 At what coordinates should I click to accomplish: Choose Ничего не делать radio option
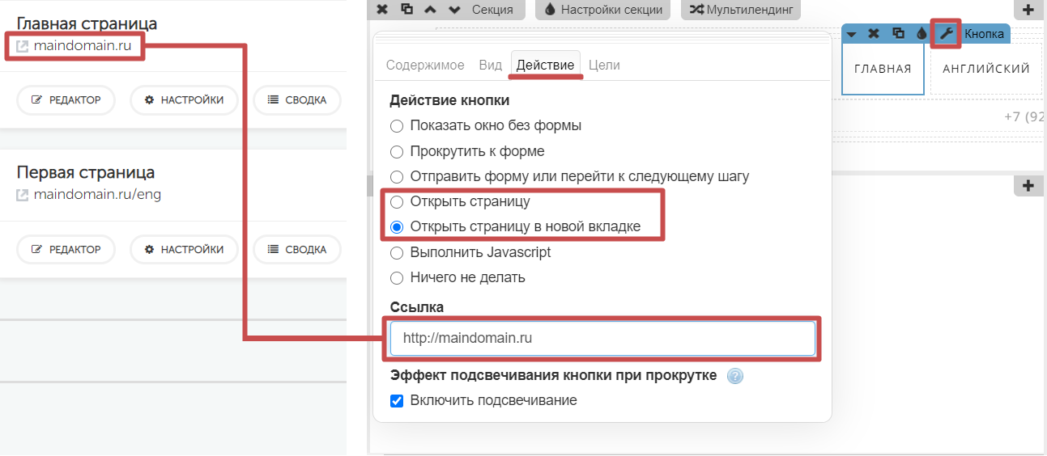point(397,278)
